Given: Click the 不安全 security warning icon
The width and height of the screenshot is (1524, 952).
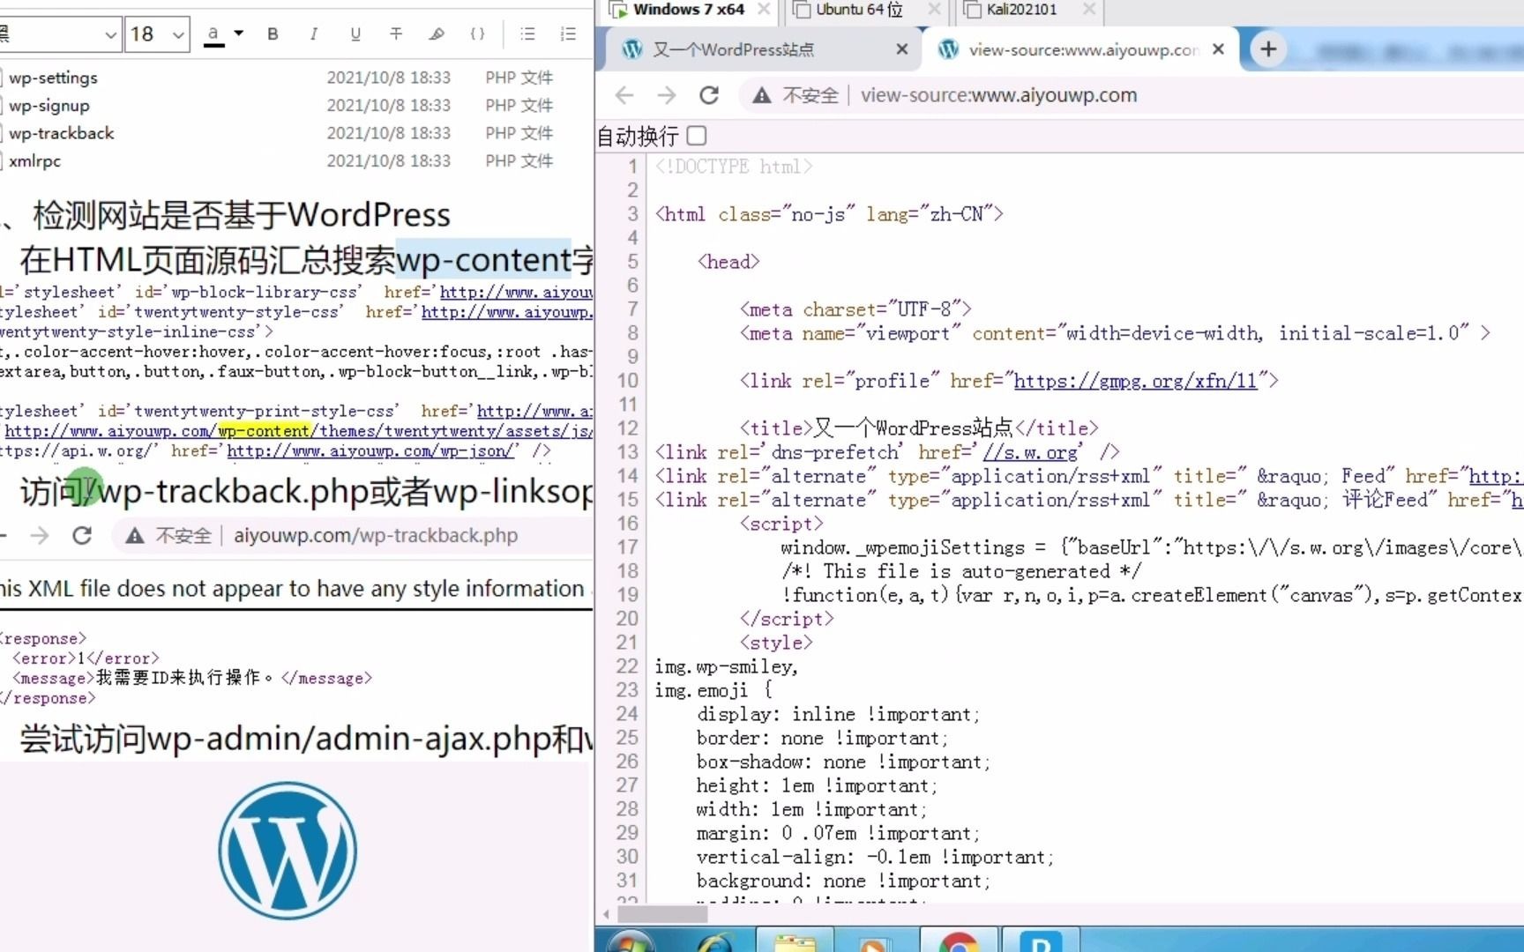Looking at the screenshot, I should coord(762,95).
